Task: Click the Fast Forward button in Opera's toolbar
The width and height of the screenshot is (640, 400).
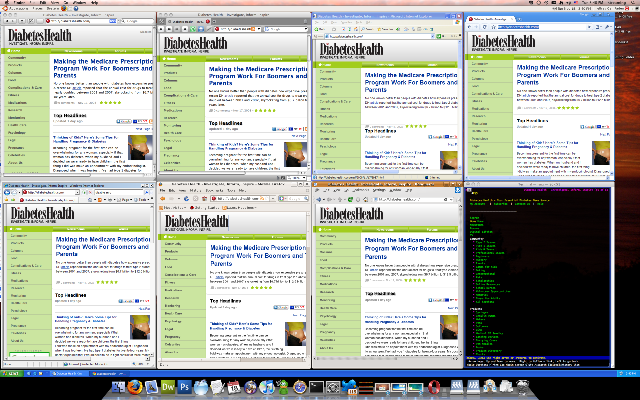Action: pos(185,29)
